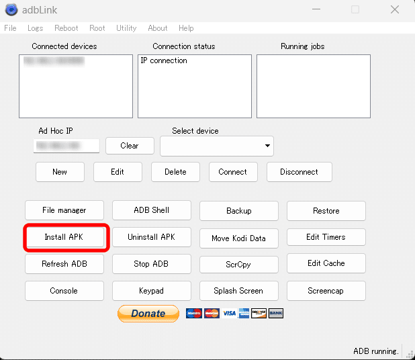Click the adbLink app icon in title bar
Viewport: 415px width, 360px height.
pyautogui.click(x=11, y=9)
